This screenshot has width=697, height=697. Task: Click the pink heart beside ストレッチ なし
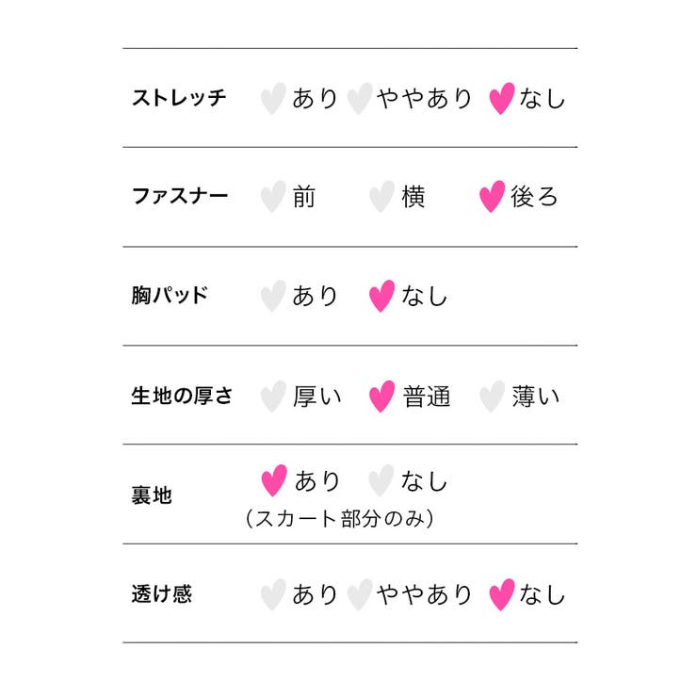[x=502, y=99]
